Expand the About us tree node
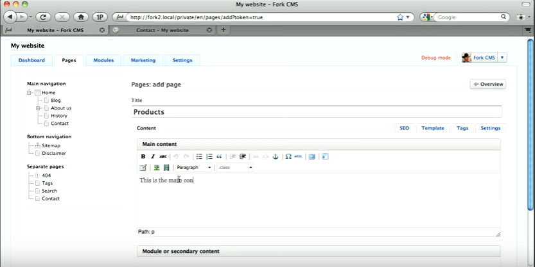Viewport: 535px width, 267px height. (x=39, y=108)
